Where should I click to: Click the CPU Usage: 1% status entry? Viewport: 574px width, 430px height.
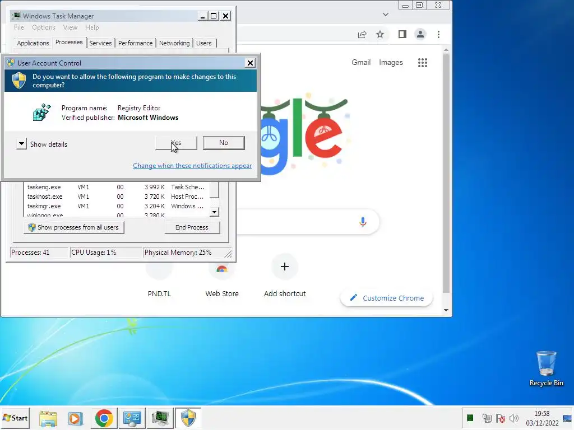pyautogui.click(x=105, y=253)
